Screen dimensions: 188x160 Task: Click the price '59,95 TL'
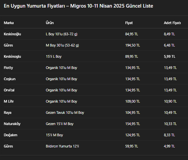pos(131,146)
